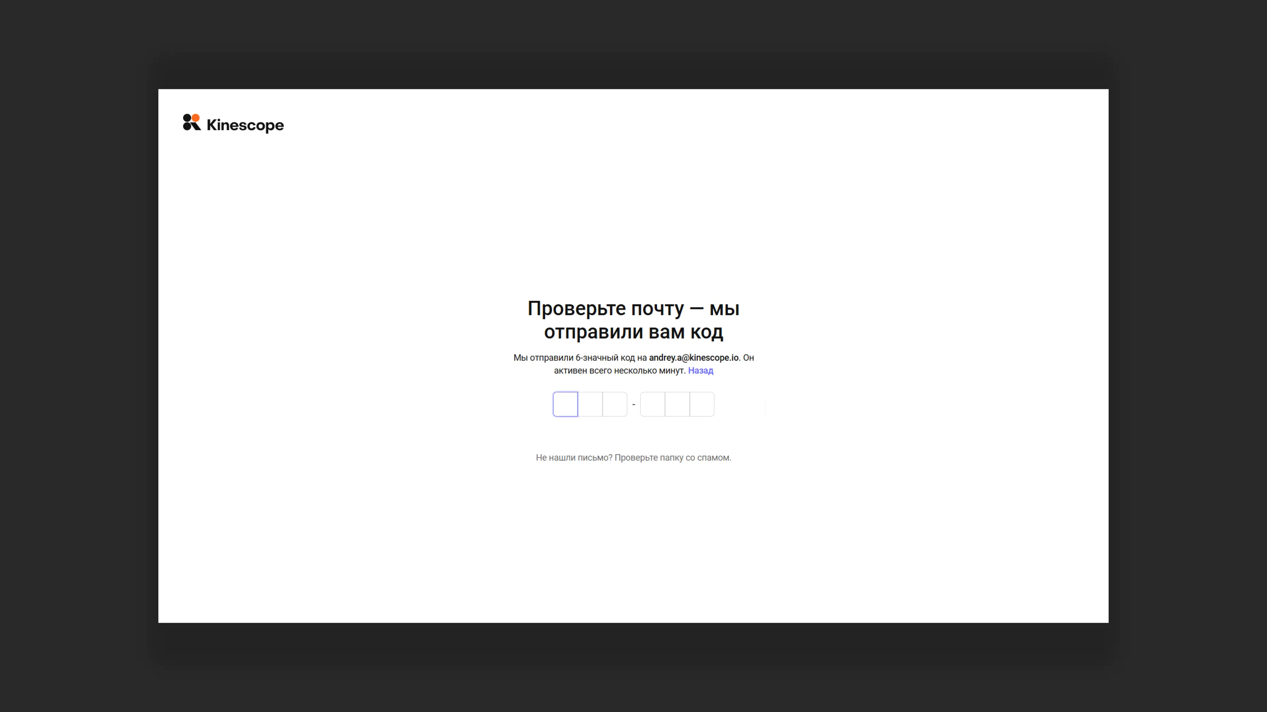The image size is (1267, 712).
Task: Click the Kinescope logo icon
Action: click(x=191, y=123)
